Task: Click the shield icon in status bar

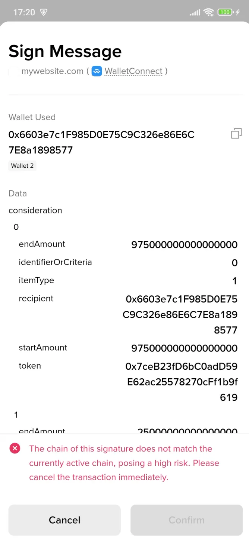Action: 44,12
